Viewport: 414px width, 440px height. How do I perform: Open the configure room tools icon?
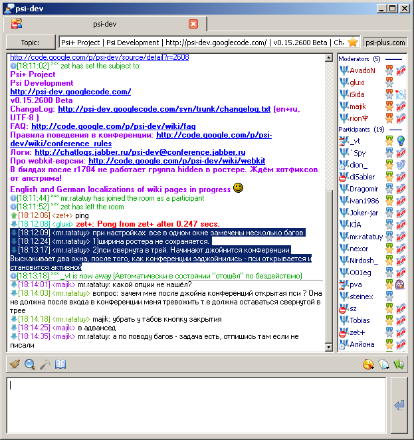(x=45, y=364)
